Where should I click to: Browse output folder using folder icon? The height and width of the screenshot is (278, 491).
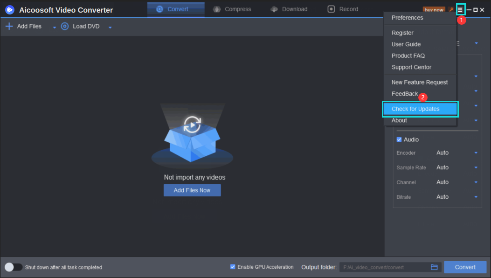[x=434, y=267]
